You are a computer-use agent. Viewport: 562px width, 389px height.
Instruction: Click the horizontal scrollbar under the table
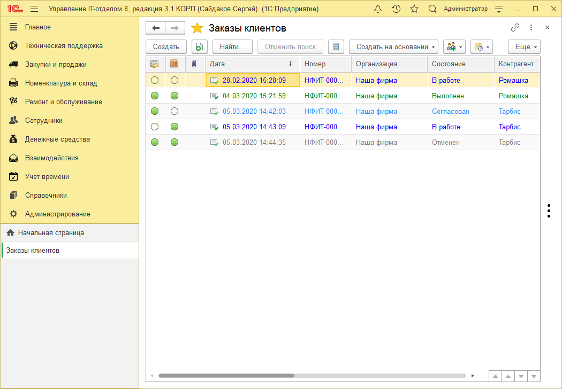click(226, 376)
